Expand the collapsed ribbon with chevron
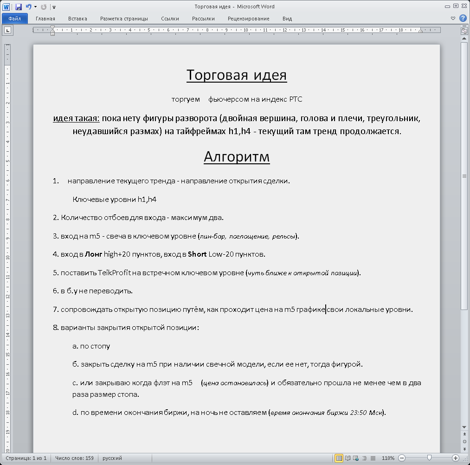The width and height of the screenshot is (470, 465). pyautogui.click(x=453, y=18)
